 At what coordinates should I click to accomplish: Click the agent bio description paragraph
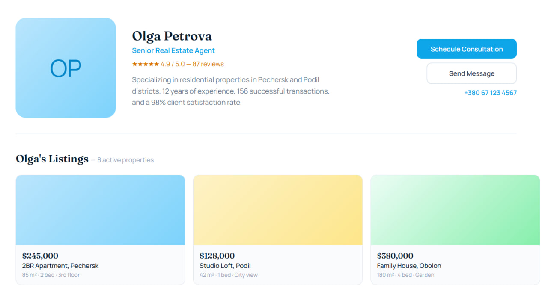(x=230, y=91)
